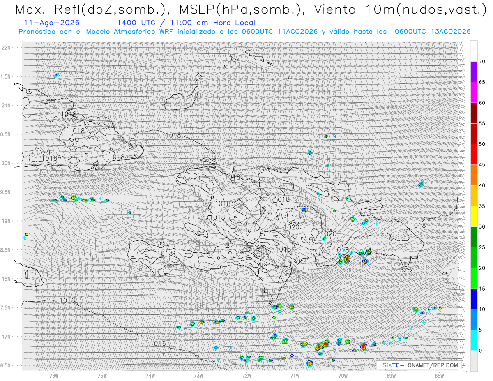Click the '70W' longitude label
This screenshot has height=381, width=493.
[343, 375]
